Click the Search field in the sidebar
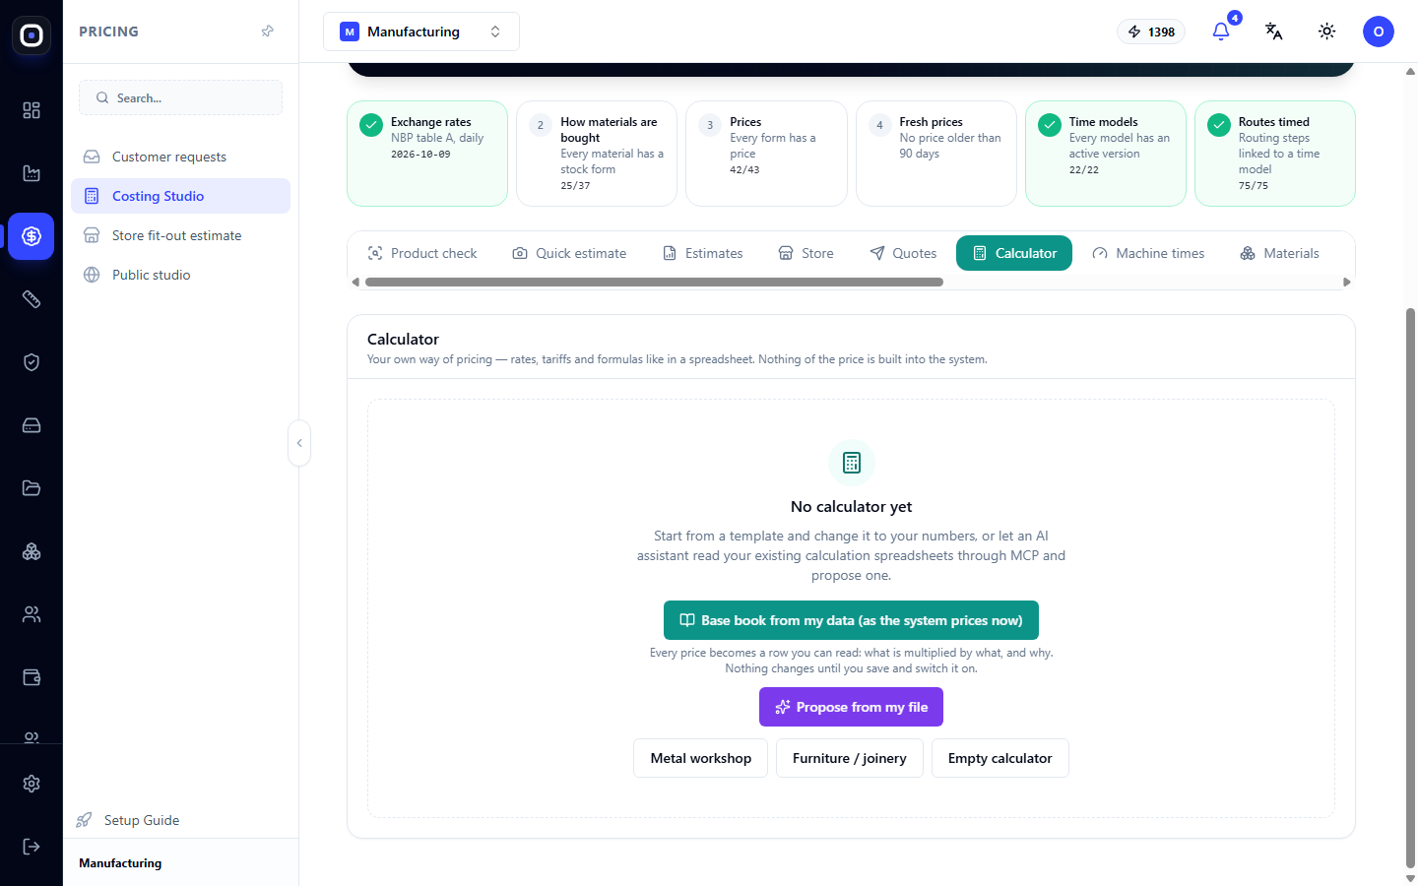 [x=180, y=97]
